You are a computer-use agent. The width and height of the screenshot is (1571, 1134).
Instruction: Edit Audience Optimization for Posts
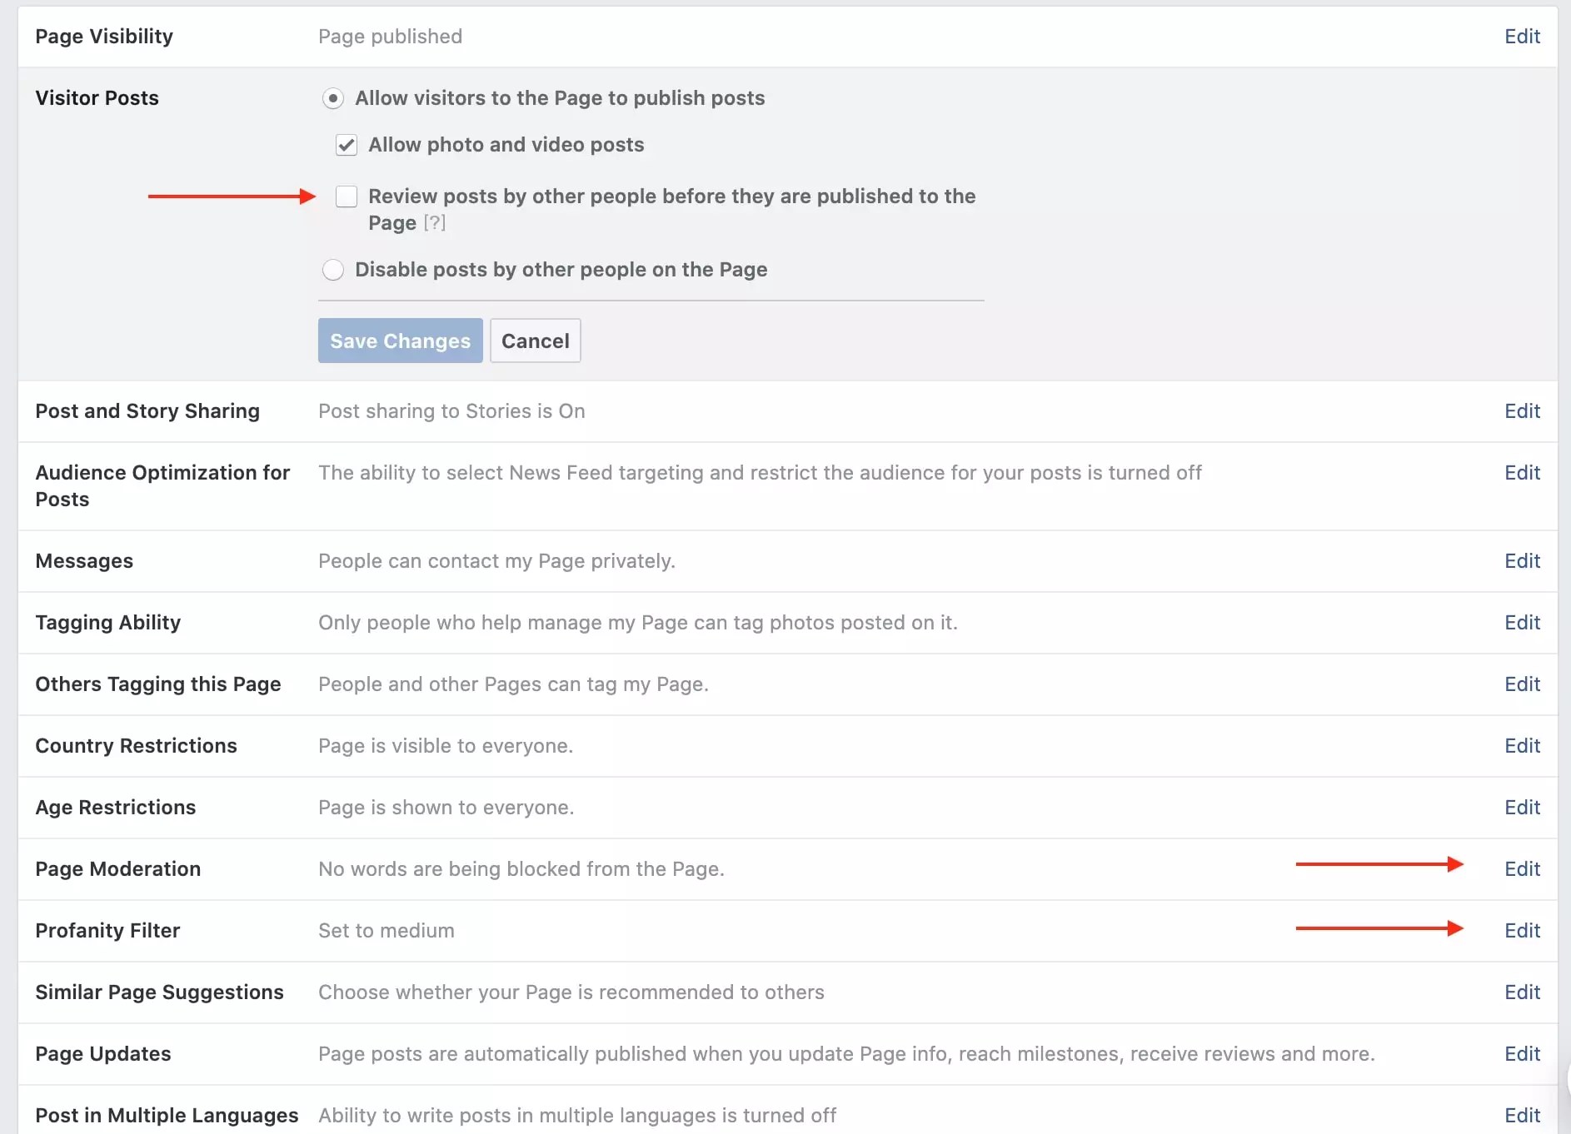point(1522,473)
